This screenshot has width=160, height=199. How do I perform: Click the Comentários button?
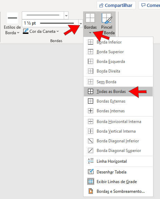[x=150, y=5]
